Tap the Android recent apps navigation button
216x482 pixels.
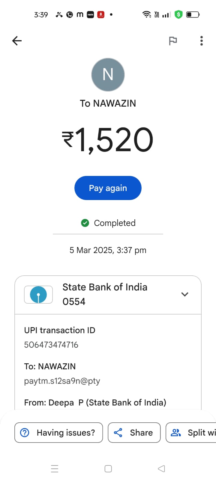click(55, 469)
